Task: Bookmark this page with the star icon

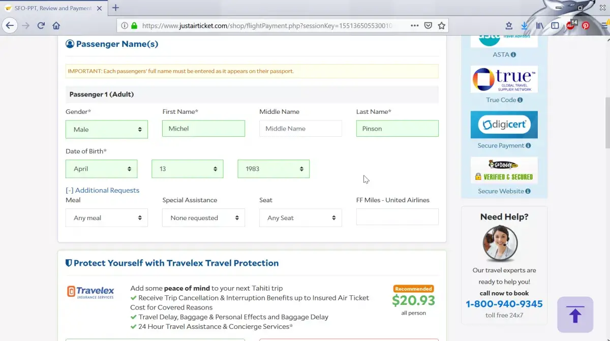Action: (x=442, y=25)
